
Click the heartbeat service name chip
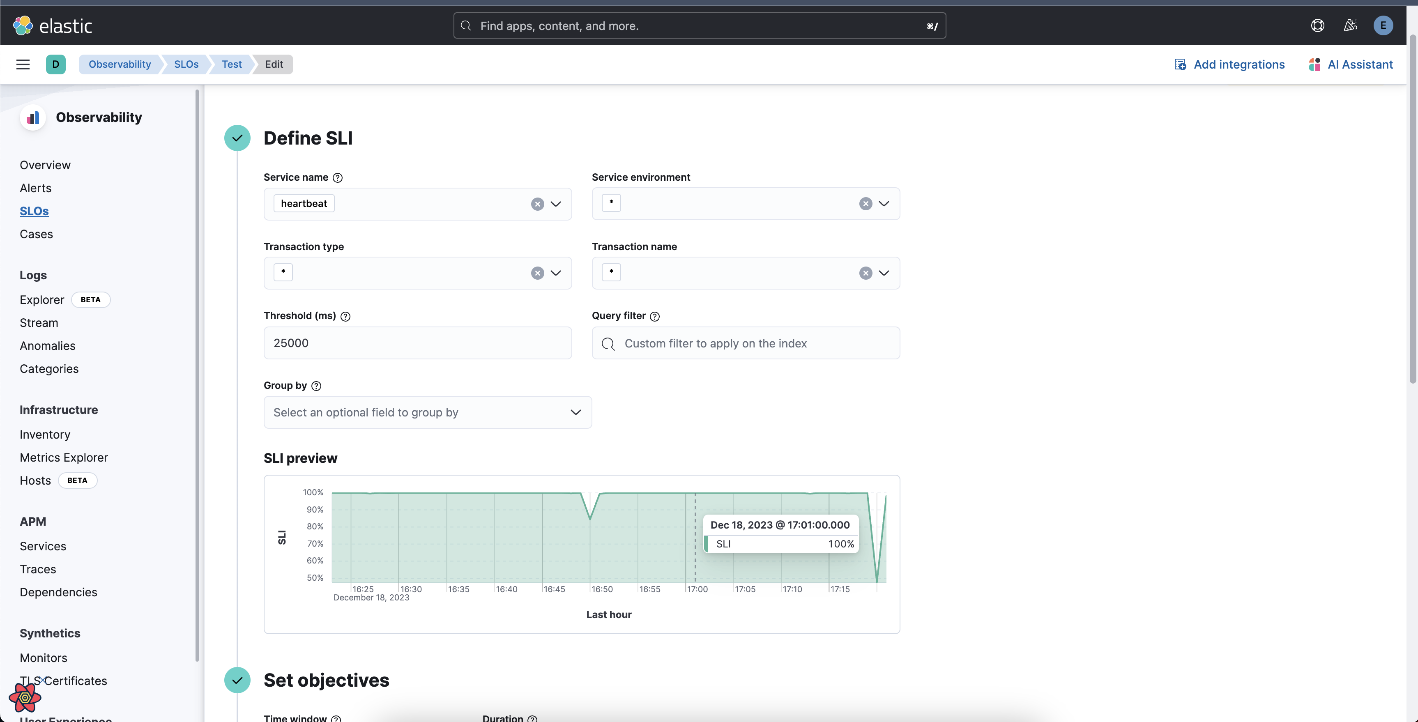(304, 204)
